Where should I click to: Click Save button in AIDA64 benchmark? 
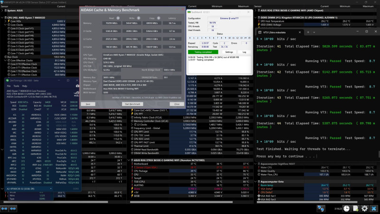tap(88, 104)
